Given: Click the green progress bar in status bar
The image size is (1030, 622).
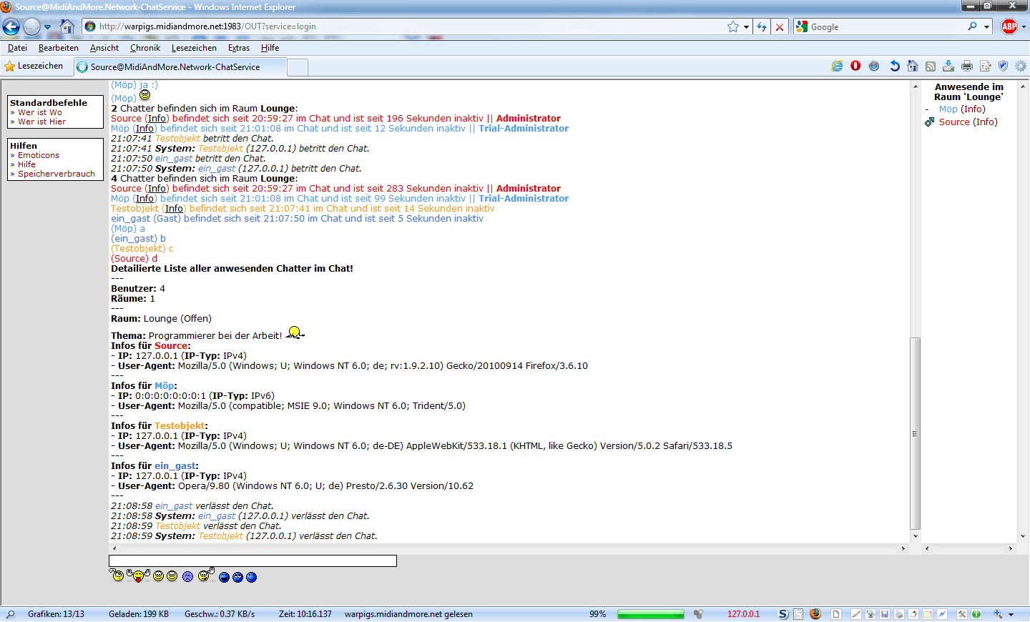Looking at the screenshot, I should pyautogui.click(x=650, y=614).
